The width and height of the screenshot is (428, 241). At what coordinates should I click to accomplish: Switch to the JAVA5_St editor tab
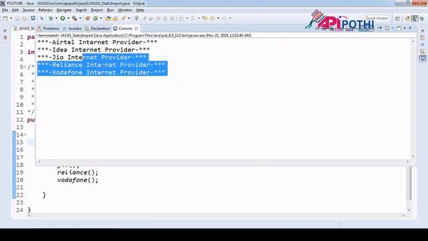pos(24,28)
